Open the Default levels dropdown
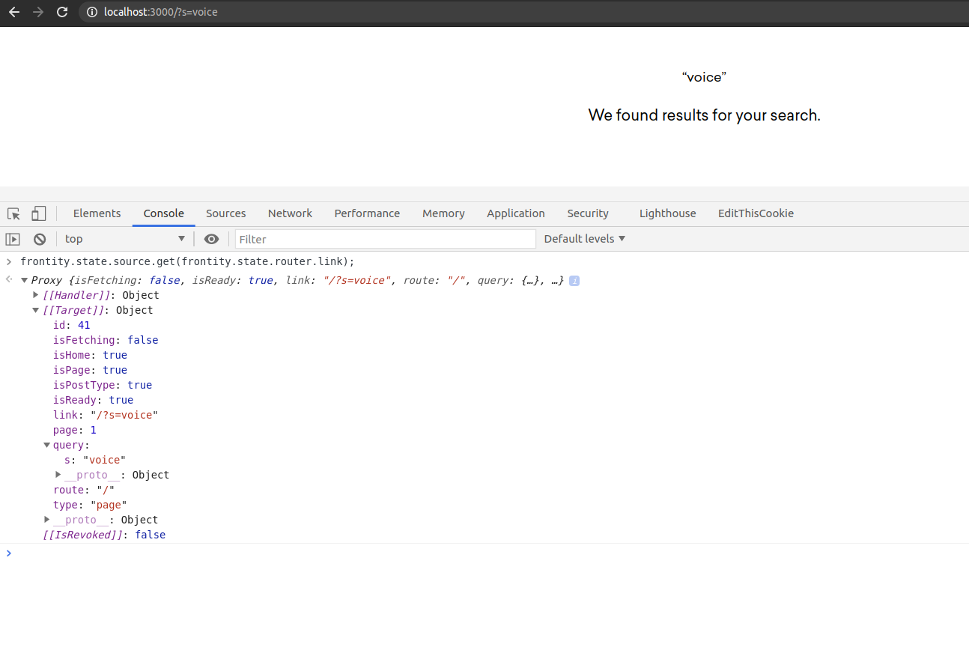 click(584, 239)
